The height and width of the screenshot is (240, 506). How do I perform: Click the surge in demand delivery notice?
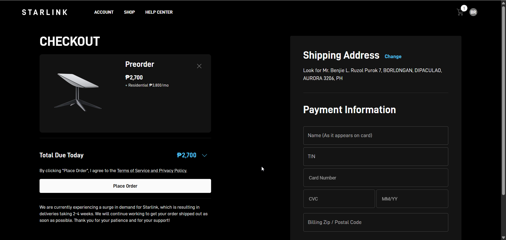coord(124,214)
